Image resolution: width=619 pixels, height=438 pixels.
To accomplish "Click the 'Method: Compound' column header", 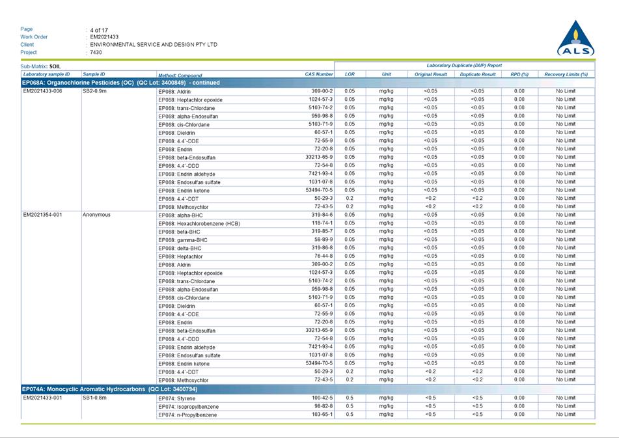I will (x=180, y=75).
